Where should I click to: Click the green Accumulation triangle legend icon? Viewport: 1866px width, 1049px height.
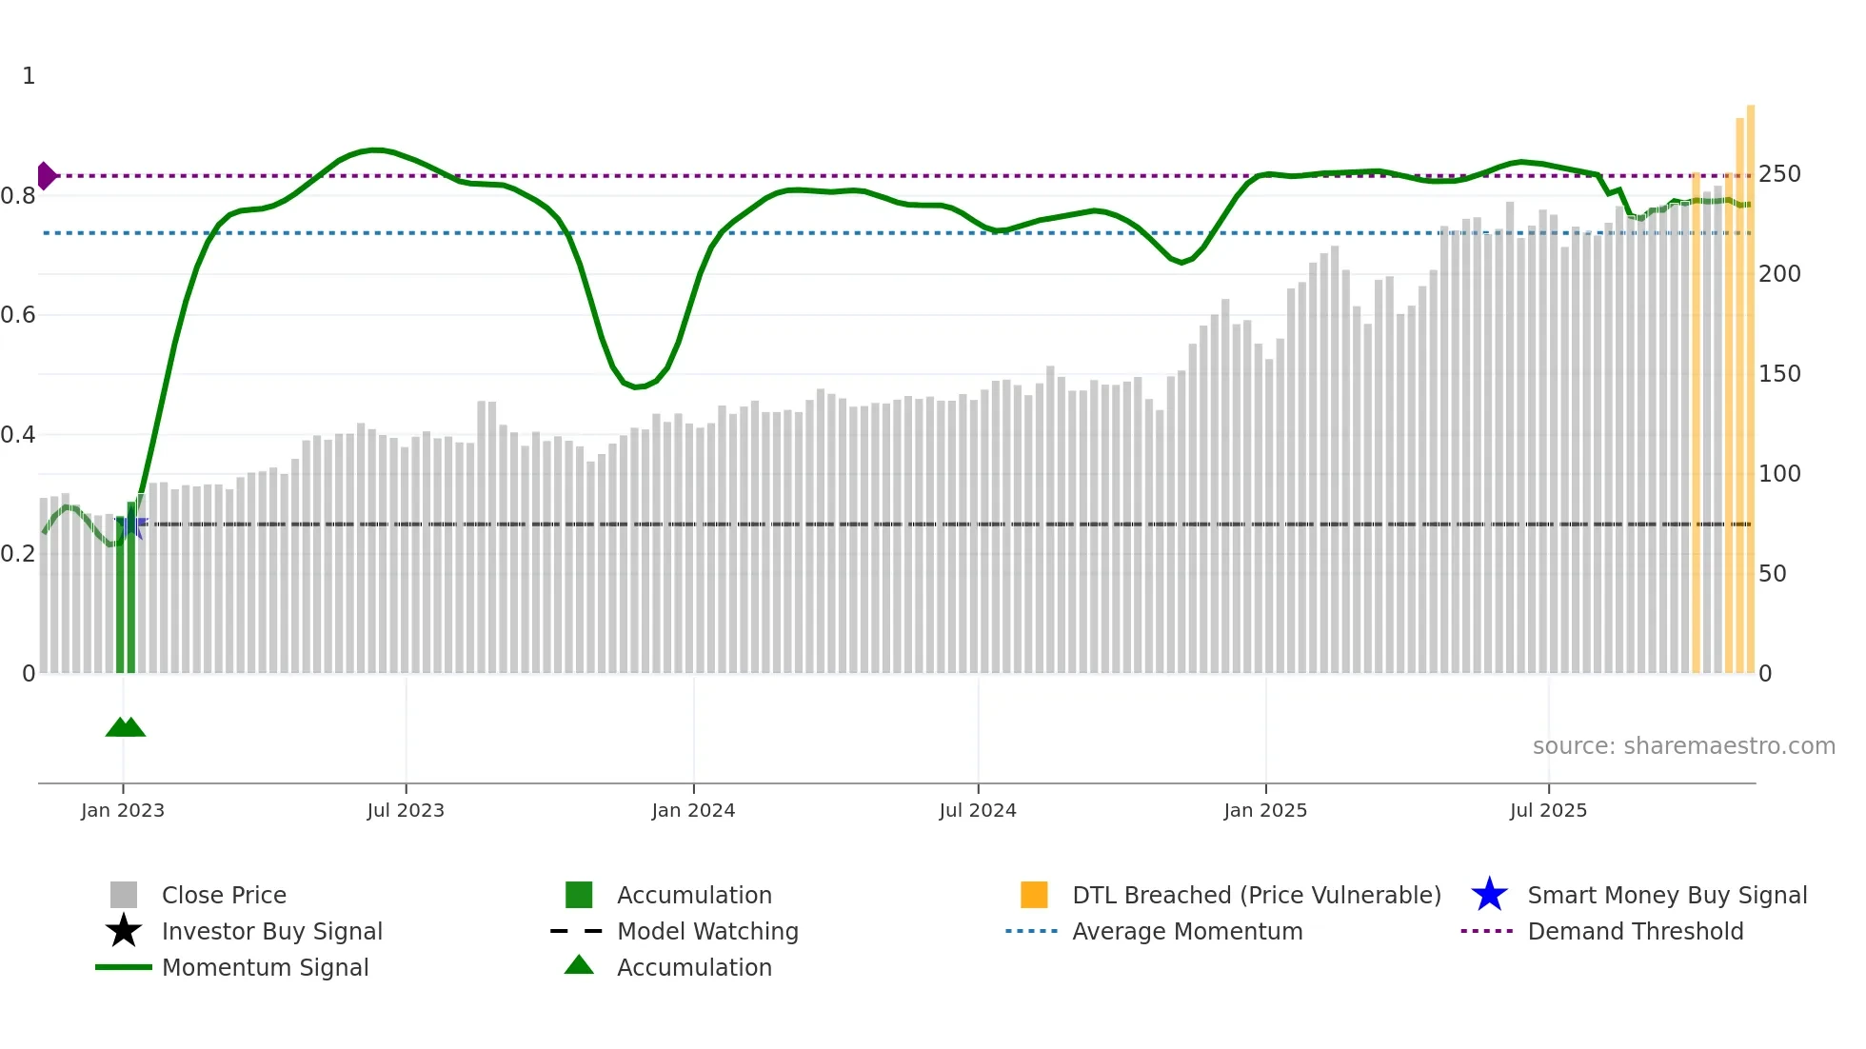coord(579,965)
